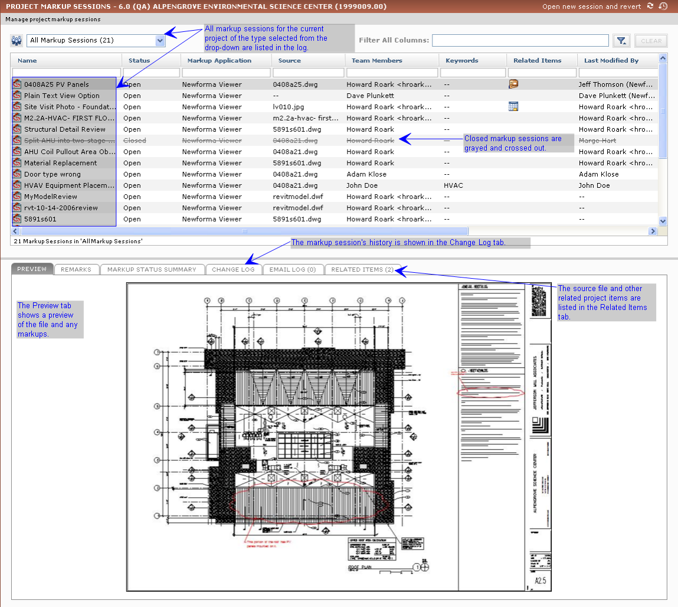Click the Source column filter box
The width and height of the screenshot is (678, 607).
308,73
